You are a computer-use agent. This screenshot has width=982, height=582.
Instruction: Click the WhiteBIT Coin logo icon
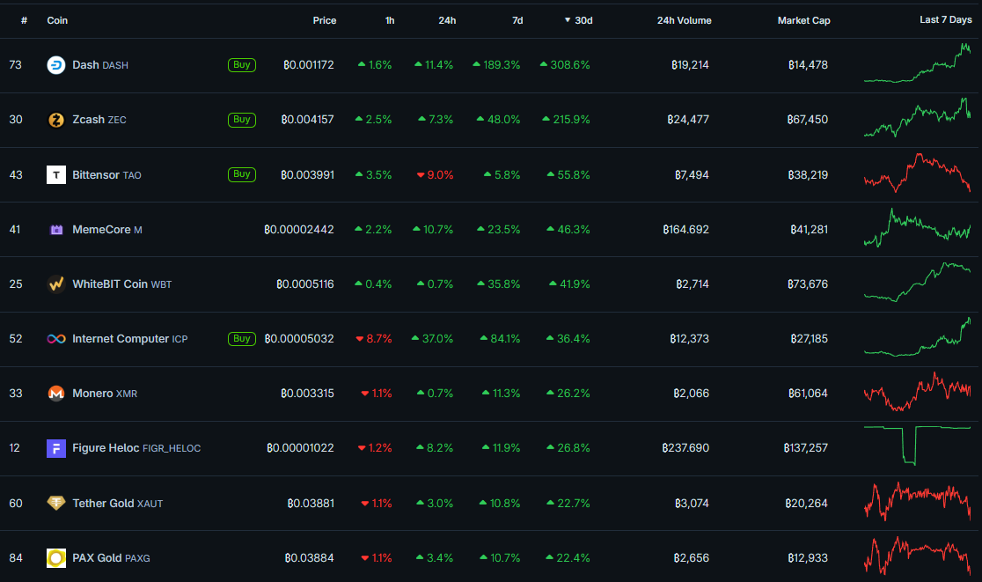(56, 284)
